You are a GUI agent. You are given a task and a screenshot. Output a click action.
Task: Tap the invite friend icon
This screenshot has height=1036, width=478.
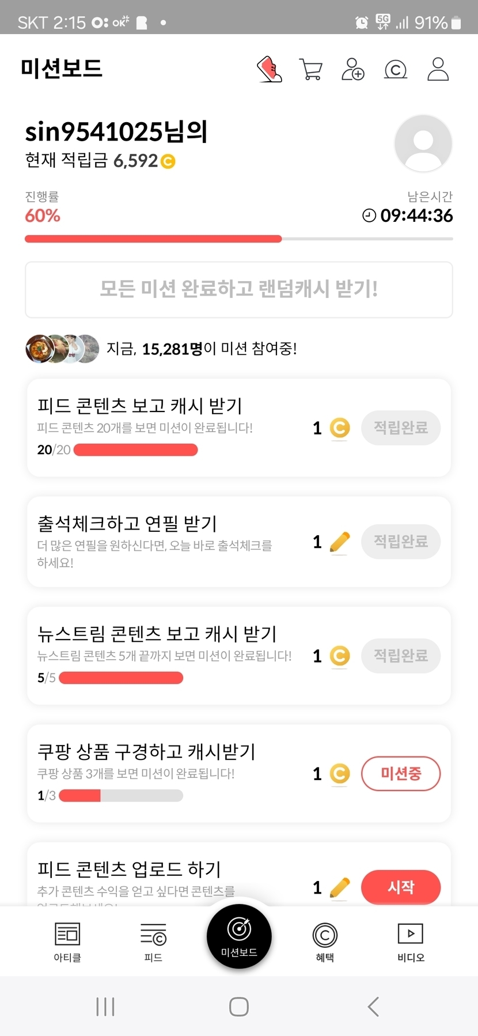(x=352, y=69)
